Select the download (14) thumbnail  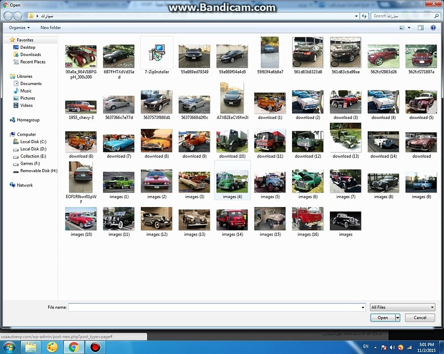[x=384, y=142]
